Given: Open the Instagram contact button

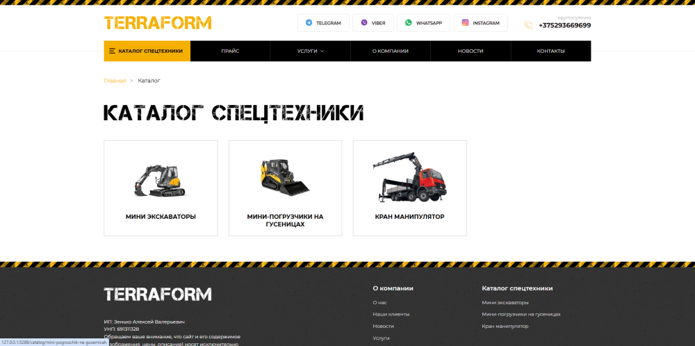Looking at the screenshot, I should coord(480,23).
